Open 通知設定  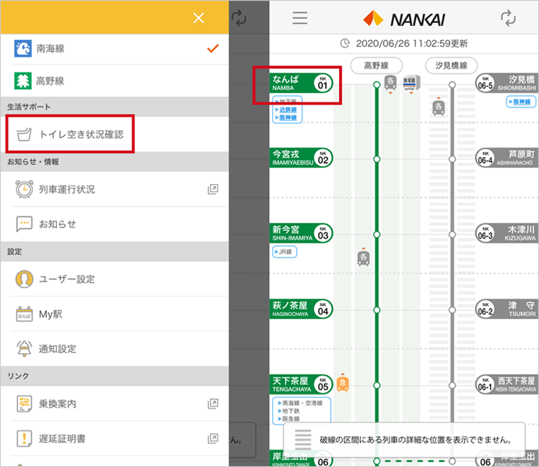point(114,349)
